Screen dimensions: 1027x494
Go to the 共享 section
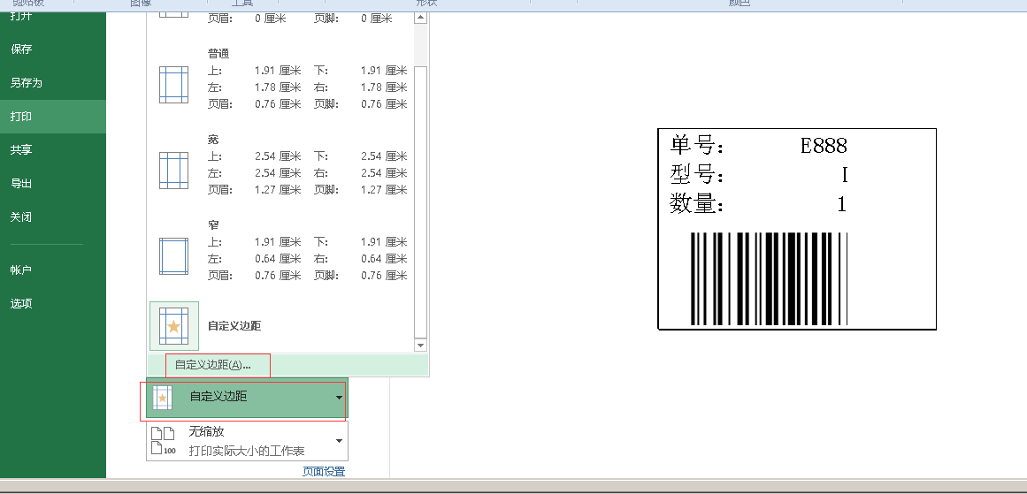pyautogui.click(x=21, y=150)
